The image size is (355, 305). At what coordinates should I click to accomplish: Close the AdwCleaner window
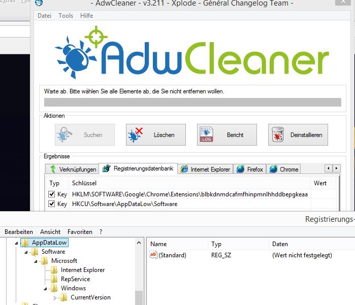click(343, 2)
